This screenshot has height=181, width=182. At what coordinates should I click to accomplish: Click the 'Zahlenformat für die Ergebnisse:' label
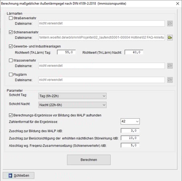tap(33, 122)
